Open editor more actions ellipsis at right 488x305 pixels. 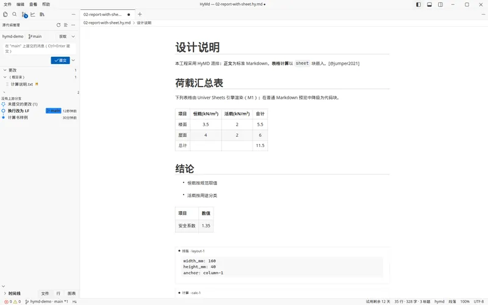click(483, 14)
